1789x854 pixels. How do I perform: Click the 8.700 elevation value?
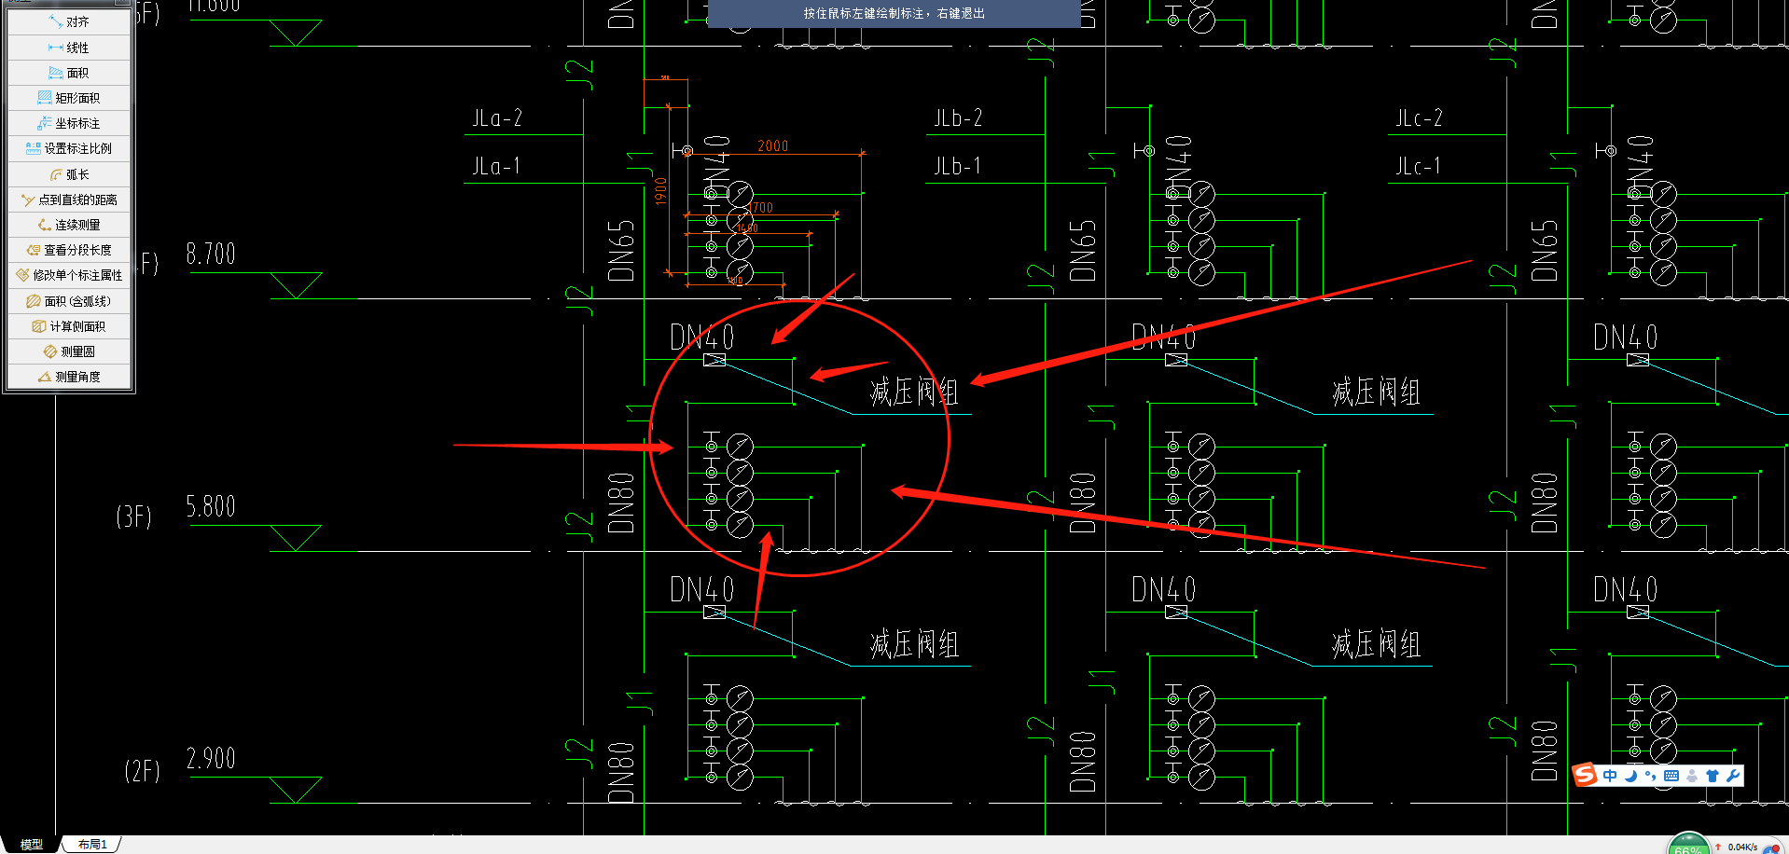coord(211,254)
